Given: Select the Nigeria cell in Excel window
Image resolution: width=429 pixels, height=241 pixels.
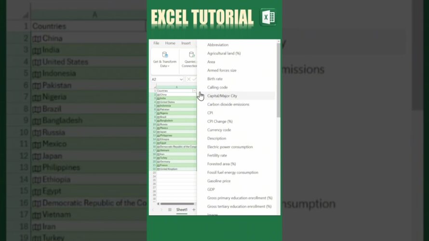Looking at the screenshot, I should (176, 113).
